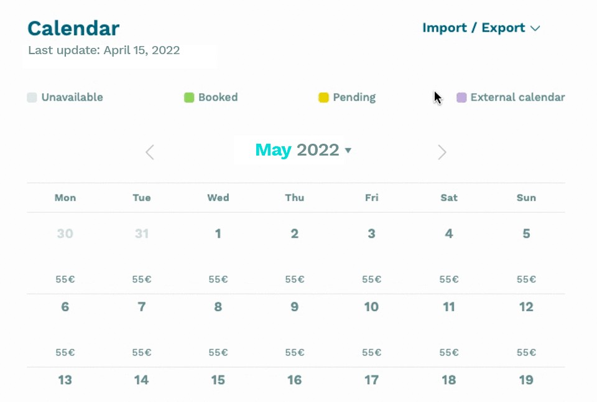Click the Calendar page heading
597x402 pixels.
[73, 28]
